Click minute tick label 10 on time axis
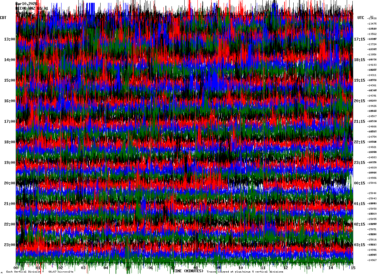 point(241,268)
